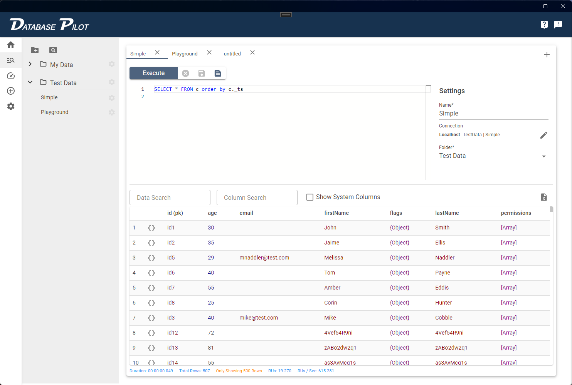This screenshot has height=385, width=572.
Task: Click the Database Pilot logo
Action: coord(49,25)
